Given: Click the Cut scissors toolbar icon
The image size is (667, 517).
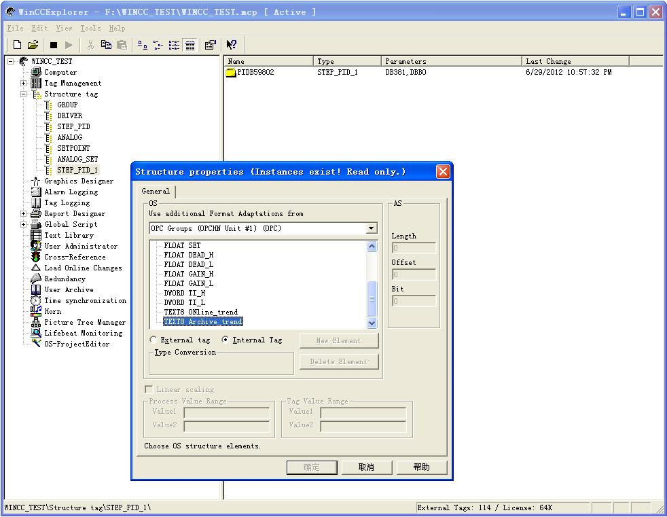Looking at the screenshot, I should tap(90, 45).
